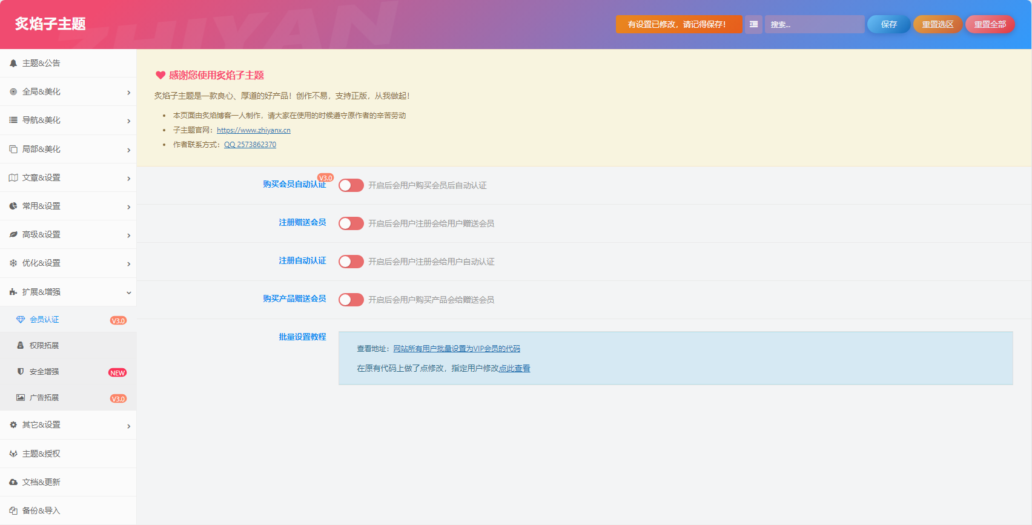The width and height of the screenshot is (1032, 525).
Task: Expand 文章&设置 with its chevron
Action: point(128,178)
